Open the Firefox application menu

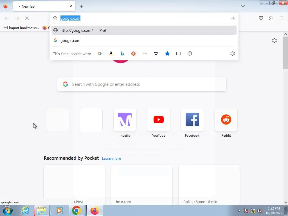click(x=281, y=18)
